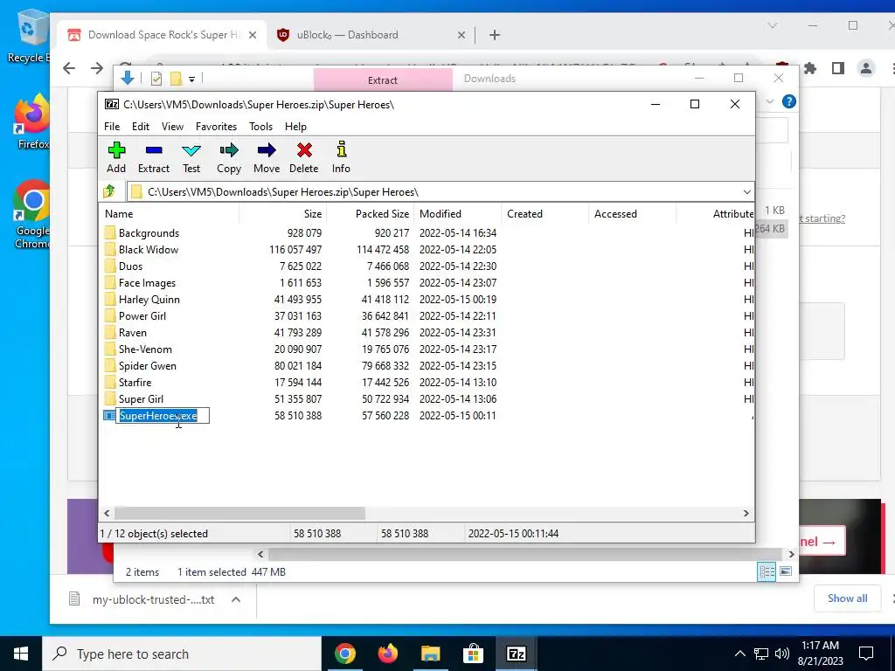The image size is (895, 671).
Task: Click the SuperHeroes.exe rename field
Action: click(x=163, y=415)
